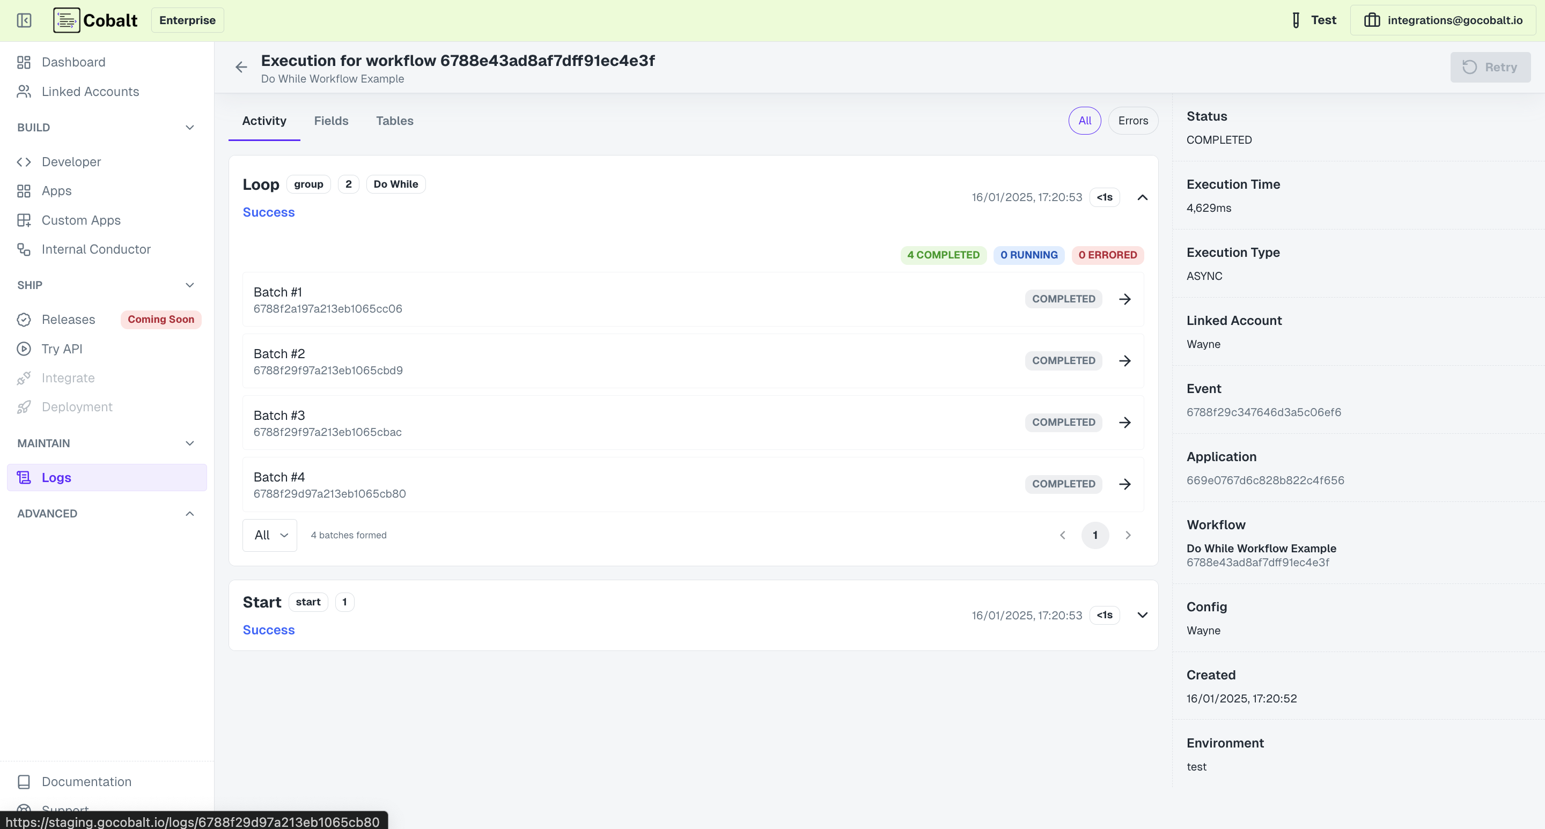This screenshot has height=829, width=1545.
Task: Click the Retry button
Action: pyautogui.click(x=1490, y=67)
